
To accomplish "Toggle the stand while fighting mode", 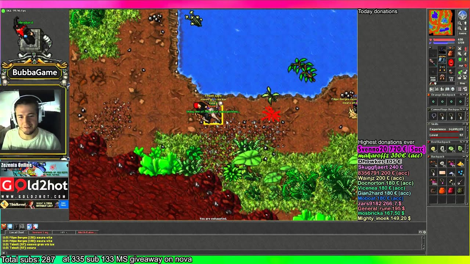I will click(x=465, y=49).
